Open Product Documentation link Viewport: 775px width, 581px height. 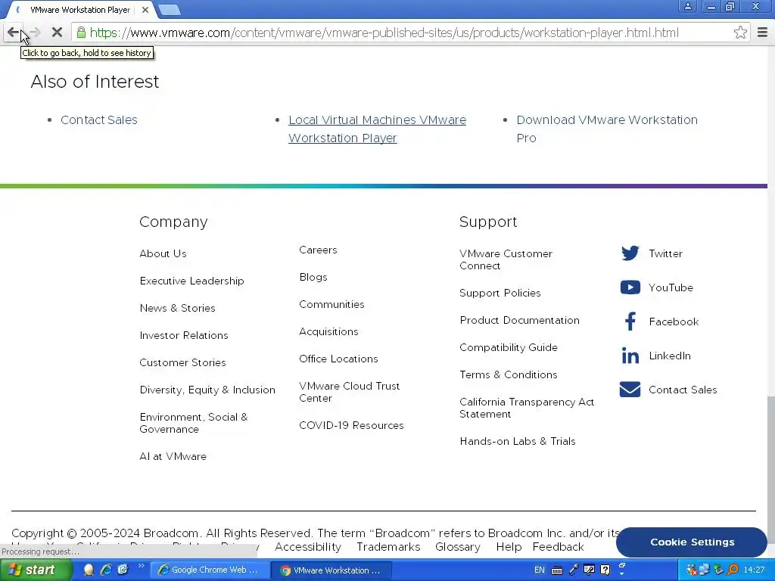(x=519, y=320)
